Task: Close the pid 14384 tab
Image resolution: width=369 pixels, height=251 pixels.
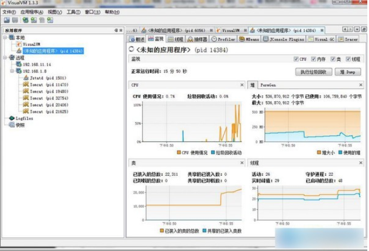Action: [322, 30]
